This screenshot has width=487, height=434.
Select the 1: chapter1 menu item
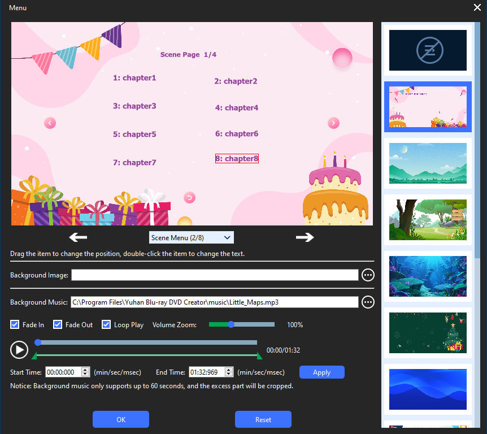[134, 78]
